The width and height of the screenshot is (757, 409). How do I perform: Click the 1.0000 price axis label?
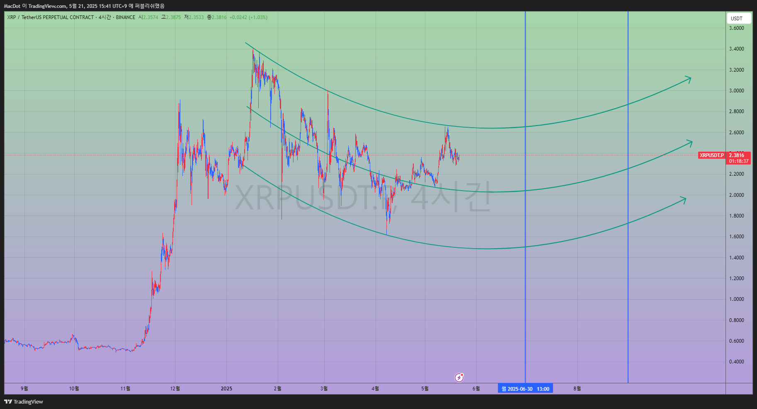coord(737,299)
